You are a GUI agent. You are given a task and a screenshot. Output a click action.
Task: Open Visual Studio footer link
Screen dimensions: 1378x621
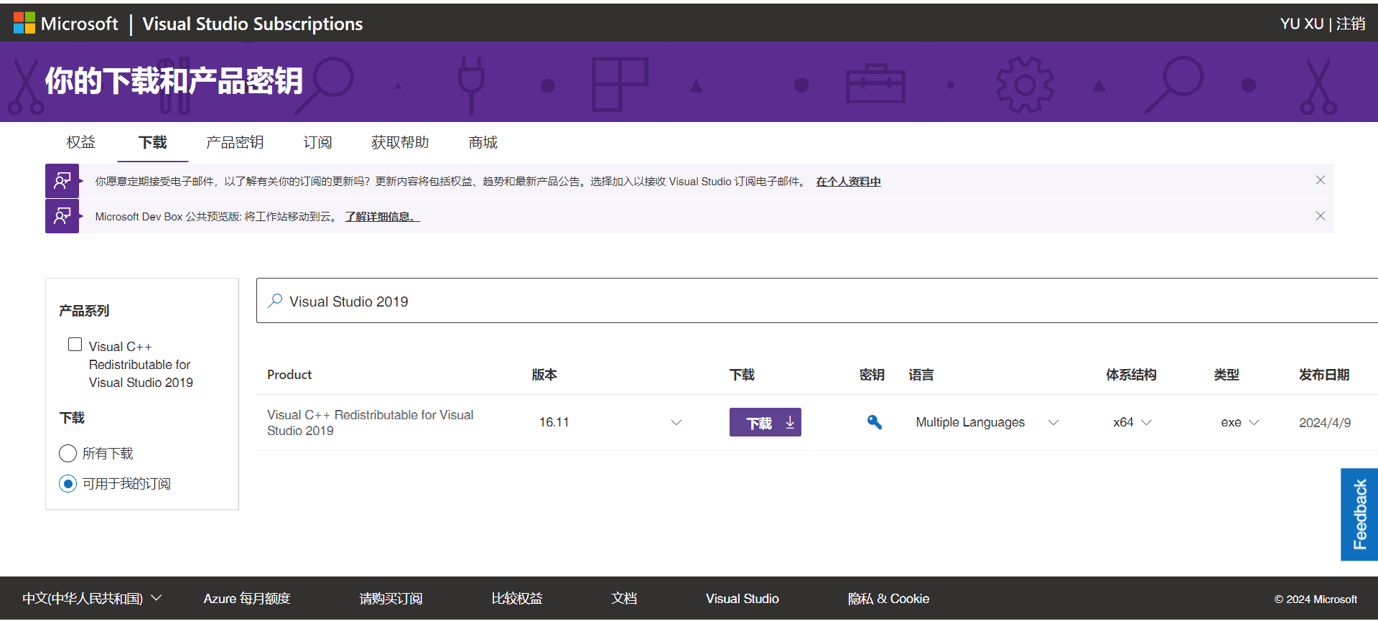click(742, 598)
